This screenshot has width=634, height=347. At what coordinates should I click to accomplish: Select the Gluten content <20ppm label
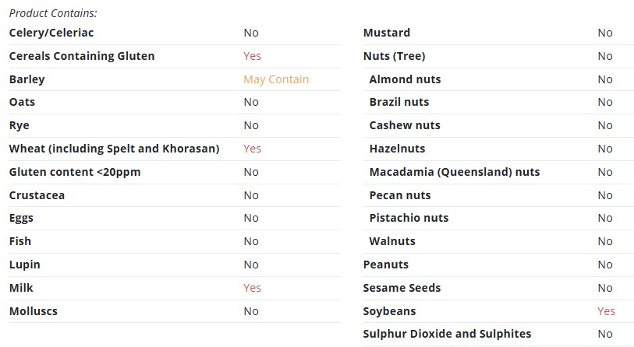coord(75,172)
